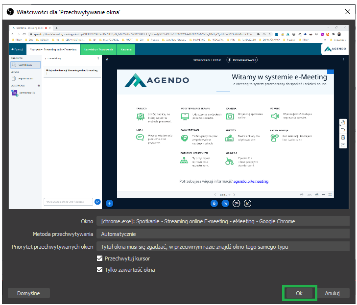
Task: Expand Priorytet przechwytywanych okien dropdown
Action: [222, 247]
